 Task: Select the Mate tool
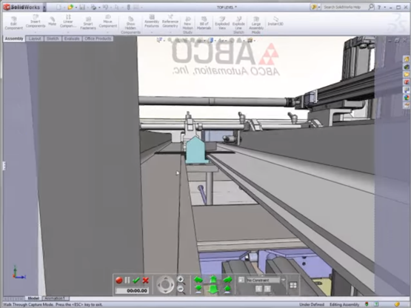pyautogui.click(x=52, y=21)
